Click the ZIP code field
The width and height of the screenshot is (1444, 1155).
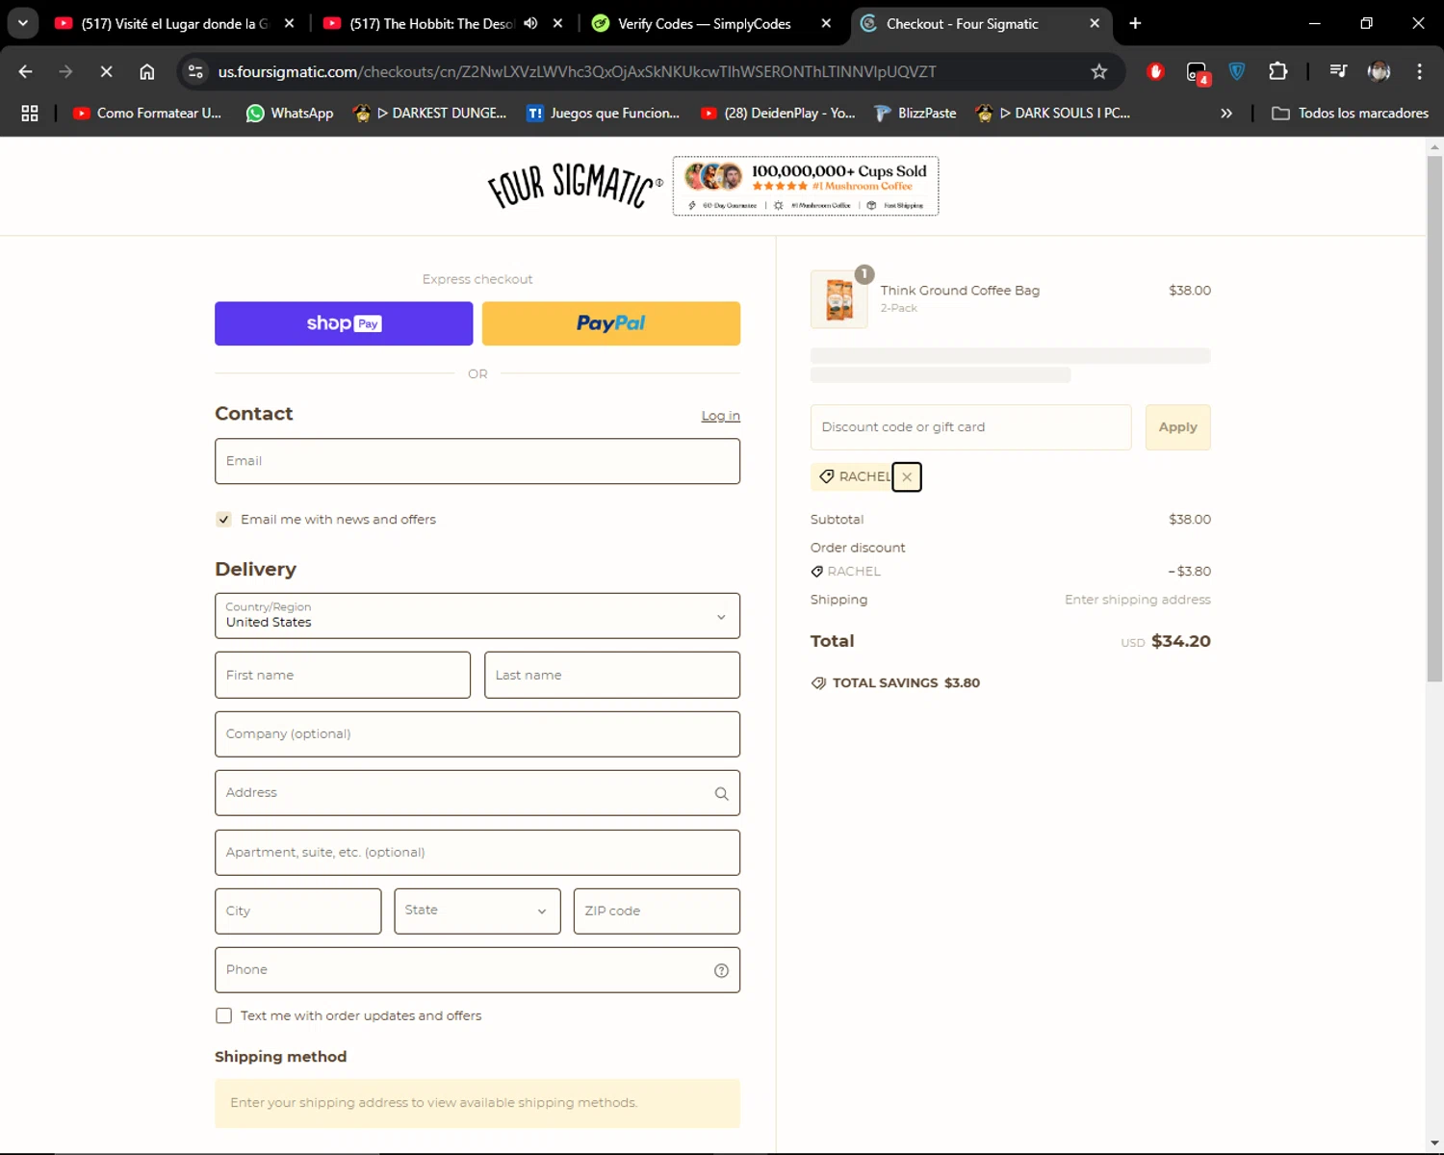657,911
